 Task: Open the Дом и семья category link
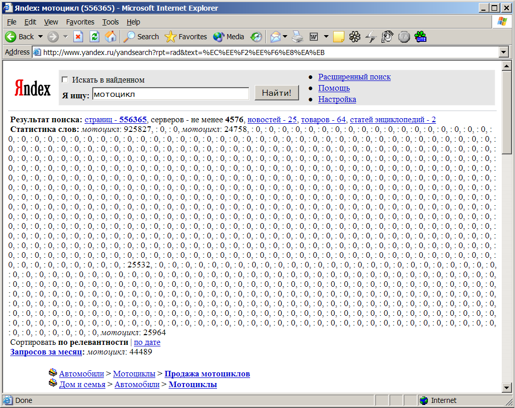pos(82,385)
